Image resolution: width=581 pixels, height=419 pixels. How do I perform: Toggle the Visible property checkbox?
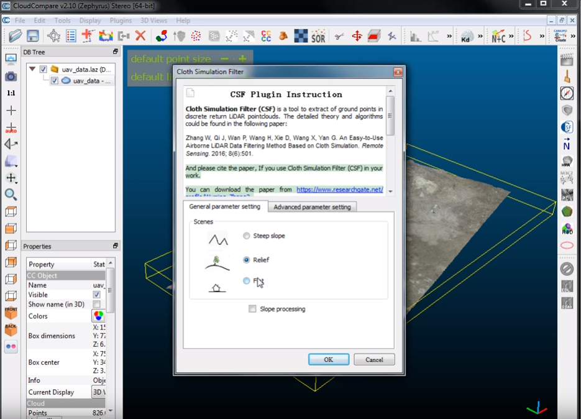[97, 295]
